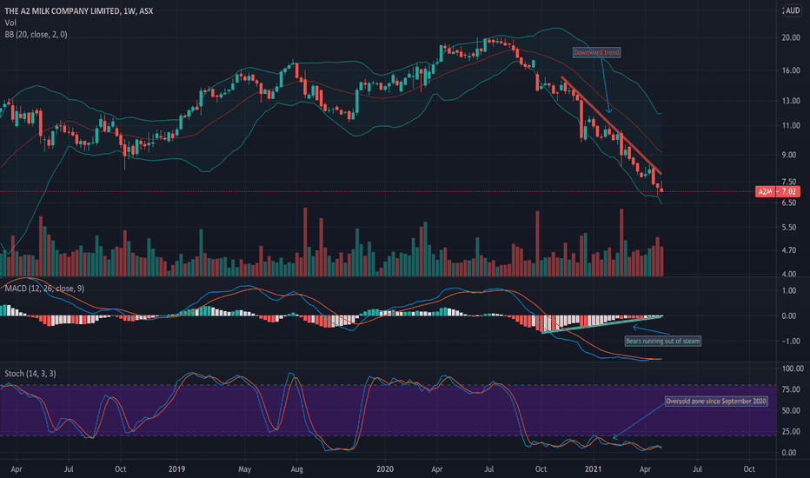
Task: Click the MACD axis value -1.00
Action: [x=788, y=341]
